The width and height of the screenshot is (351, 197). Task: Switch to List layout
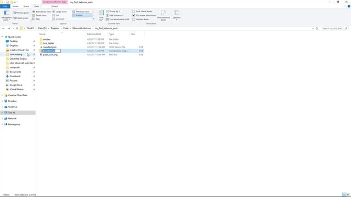tap(56, 15)
